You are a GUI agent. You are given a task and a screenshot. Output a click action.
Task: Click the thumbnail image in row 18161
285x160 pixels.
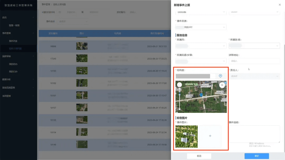click(x=82, y=95)
